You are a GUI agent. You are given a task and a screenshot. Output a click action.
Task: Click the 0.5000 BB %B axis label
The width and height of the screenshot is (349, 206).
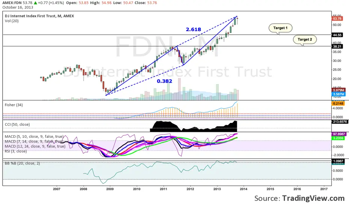(x=338, y=171)
